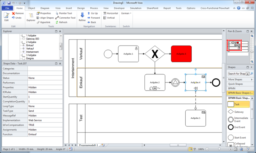Activate the Connector Tool
The image size is (256, 153).
66,18
